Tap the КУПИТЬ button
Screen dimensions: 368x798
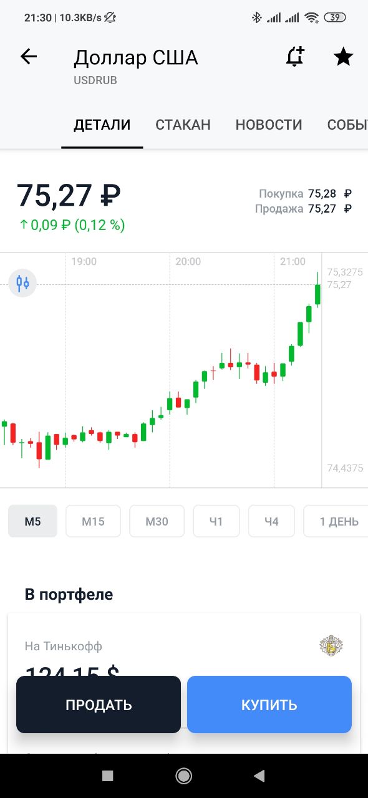(269, 705)
